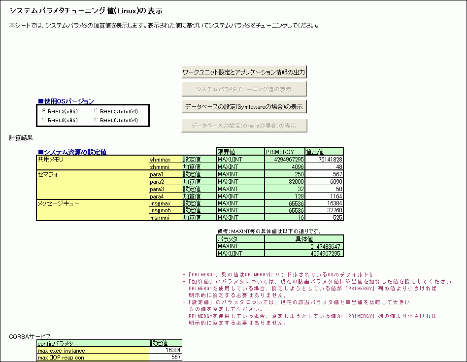Choose RHEL6(x86) as the OS version
The height and width of the screenshot is (362, 467).
(44, 120)
